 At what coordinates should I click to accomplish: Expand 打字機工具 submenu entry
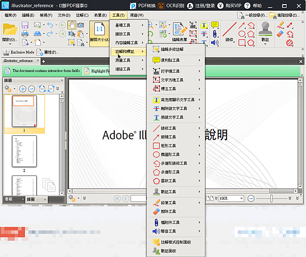[x=176, y=71]
